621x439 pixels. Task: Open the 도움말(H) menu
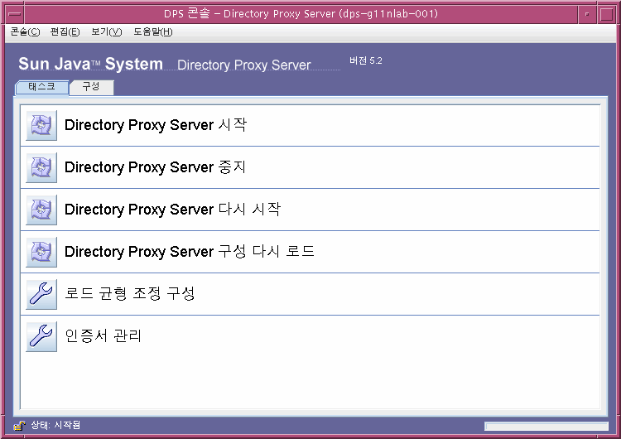(153, 32)
